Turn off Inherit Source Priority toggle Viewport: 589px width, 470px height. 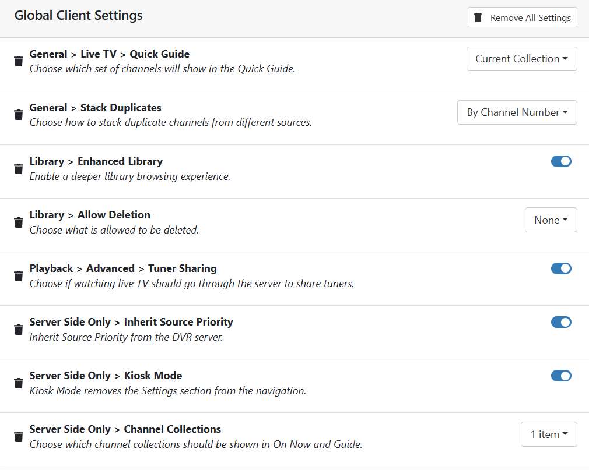[561, 322]
